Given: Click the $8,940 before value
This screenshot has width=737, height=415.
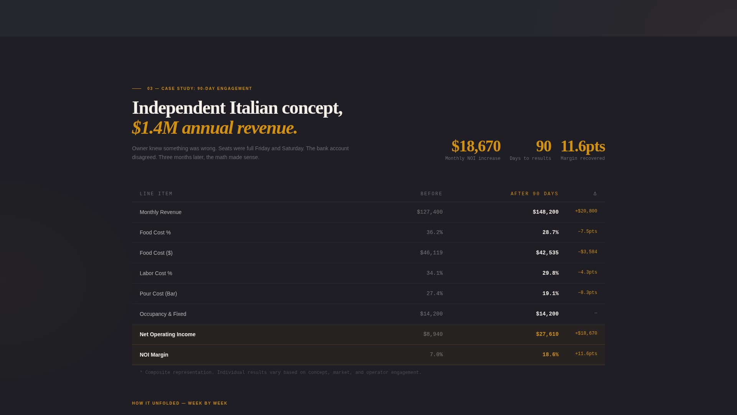Looking at the screenshot, I should coord(433,334).
